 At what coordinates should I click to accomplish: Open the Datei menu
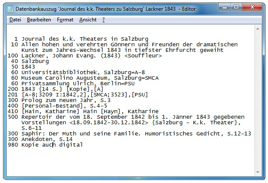pos(15,20)
